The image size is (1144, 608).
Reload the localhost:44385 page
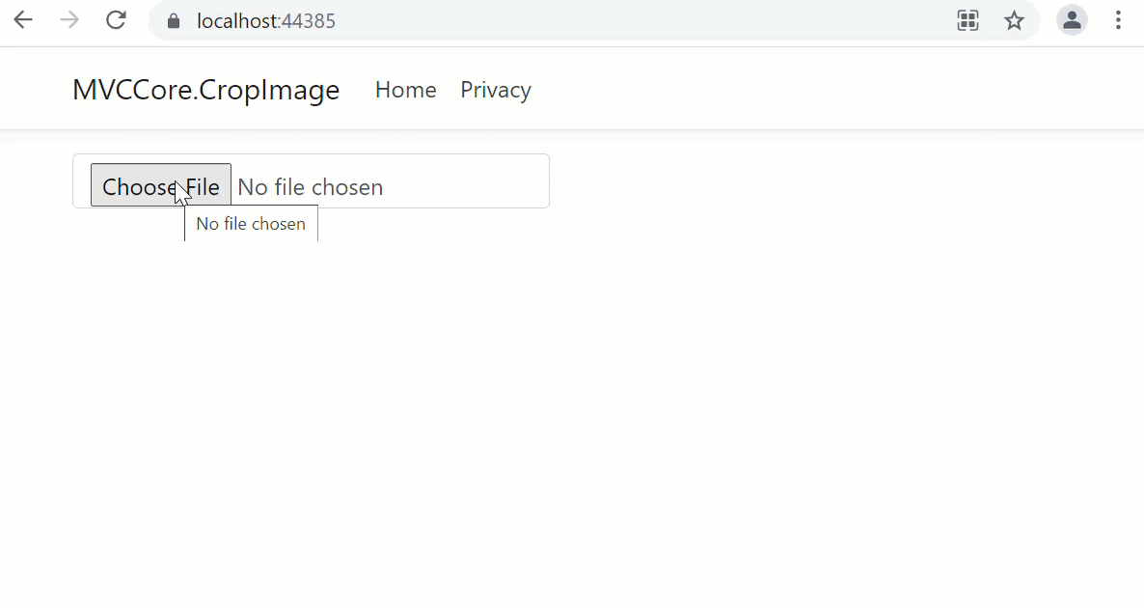(116, 20)
